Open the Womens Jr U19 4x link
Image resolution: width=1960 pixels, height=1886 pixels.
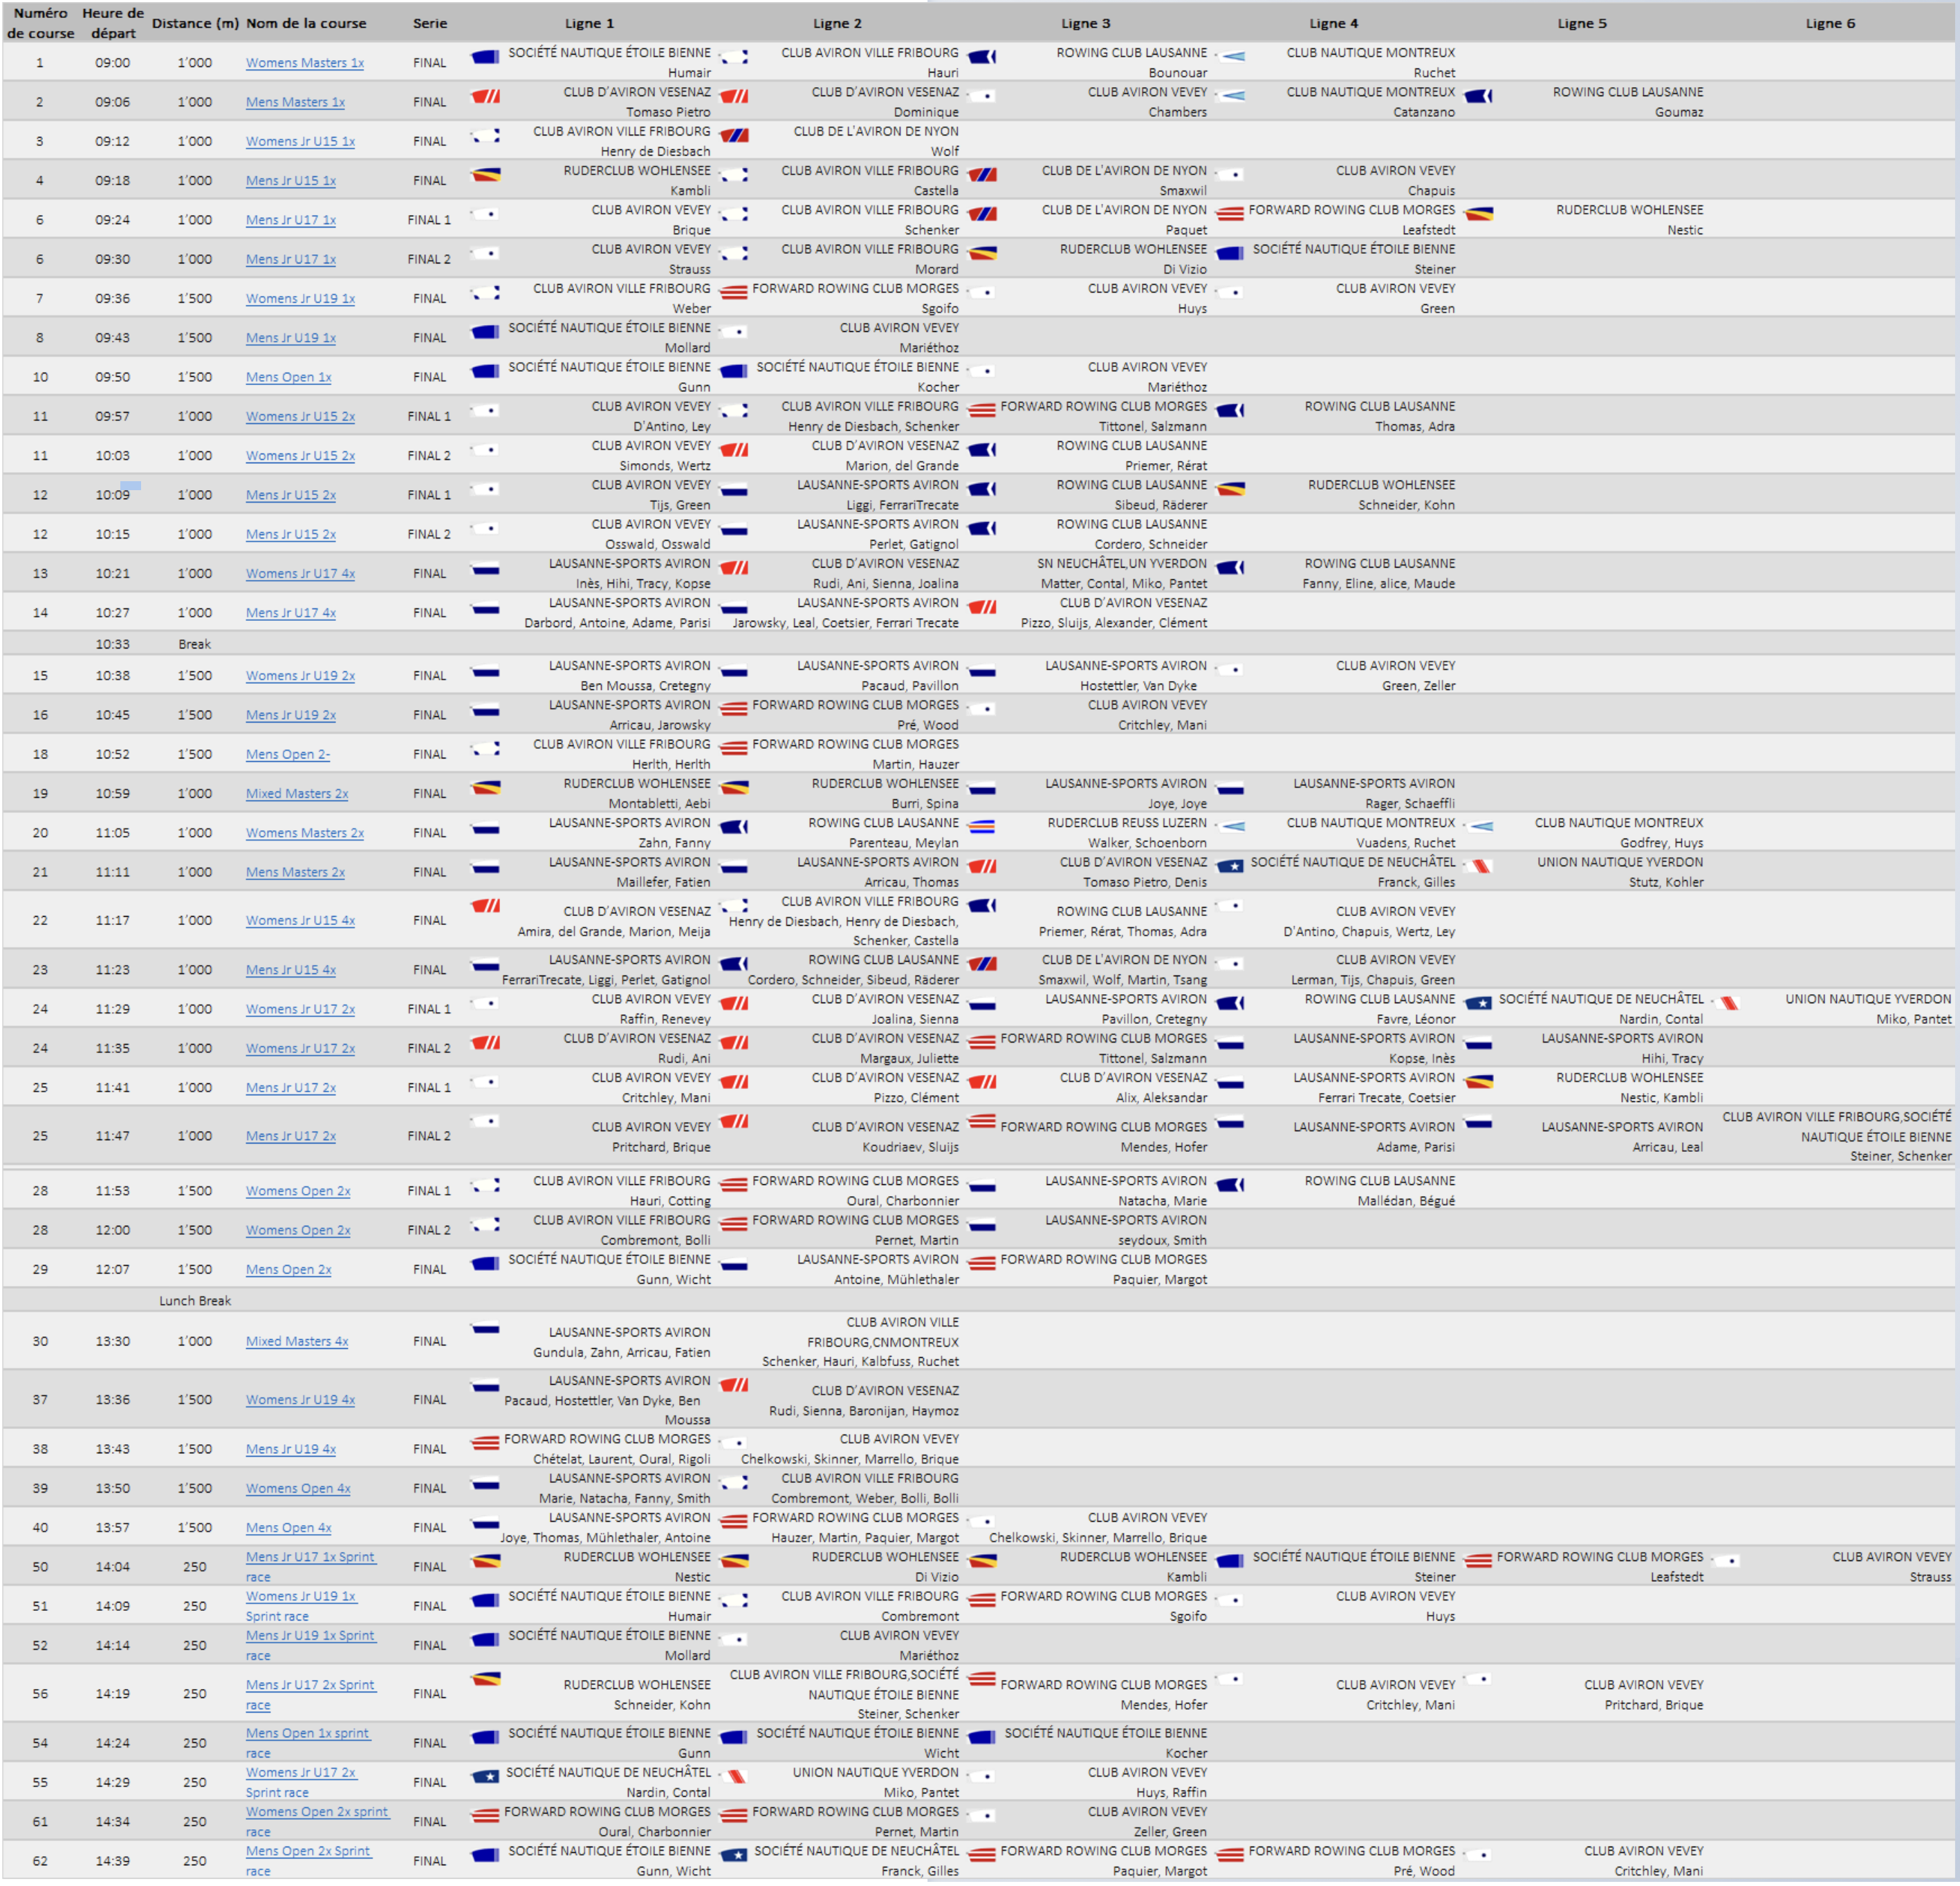click(x=300, y=1400)
